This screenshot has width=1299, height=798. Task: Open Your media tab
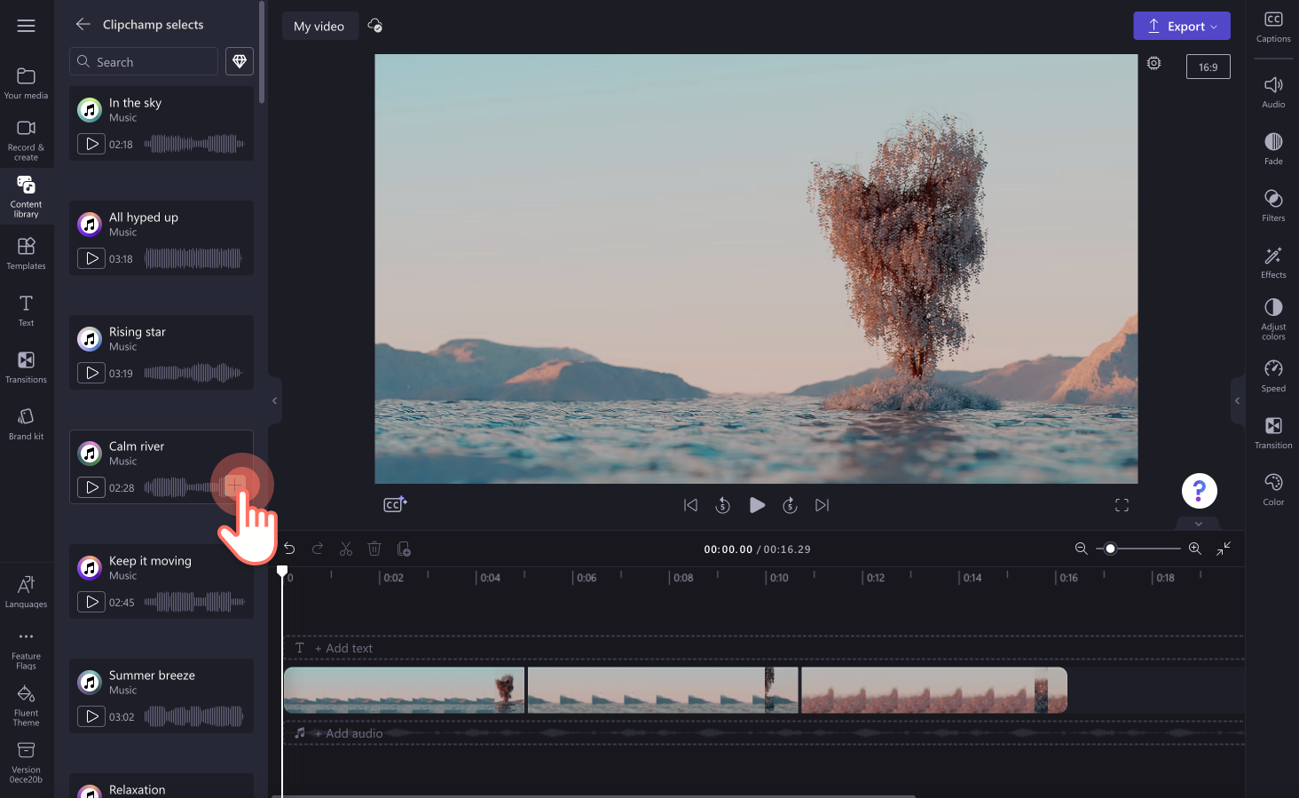click(27, 83)
